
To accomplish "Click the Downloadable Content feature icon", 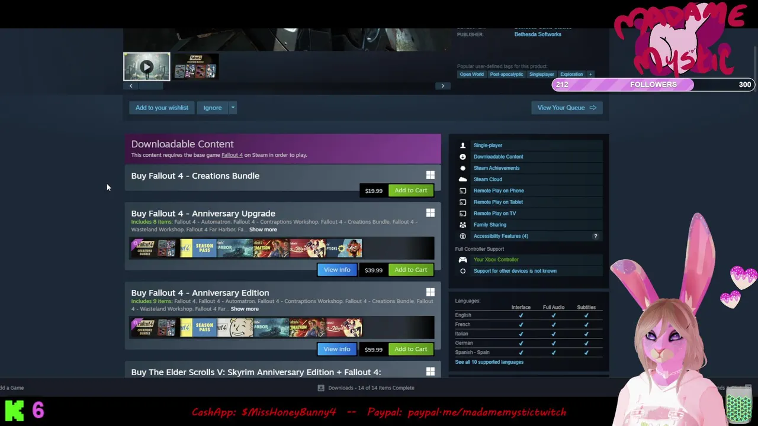I will [x=462, y=157].
